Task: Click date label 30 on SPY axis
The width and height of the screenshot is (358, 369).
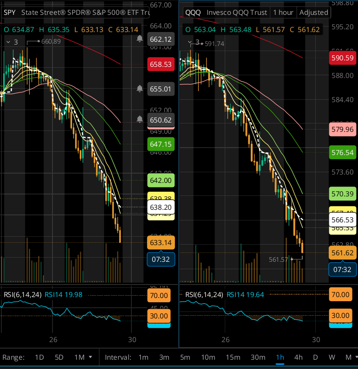Action: tap(132, 340)
